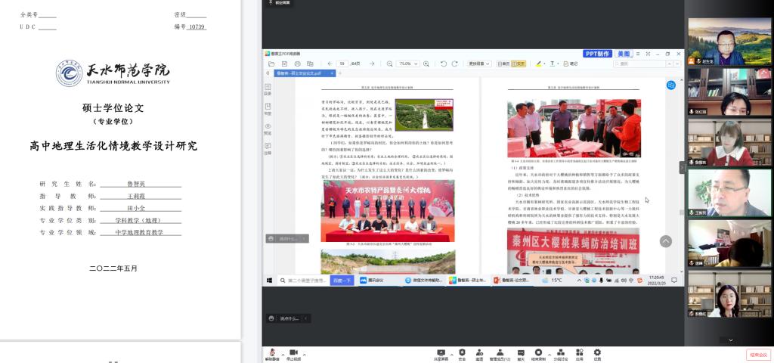Open the meeting security shield icon
The image size is (774, 363).
tap(461, 353)
